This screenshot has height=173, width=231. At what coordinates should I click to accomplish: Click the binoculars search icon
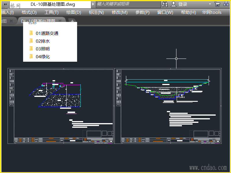(165, 4)
